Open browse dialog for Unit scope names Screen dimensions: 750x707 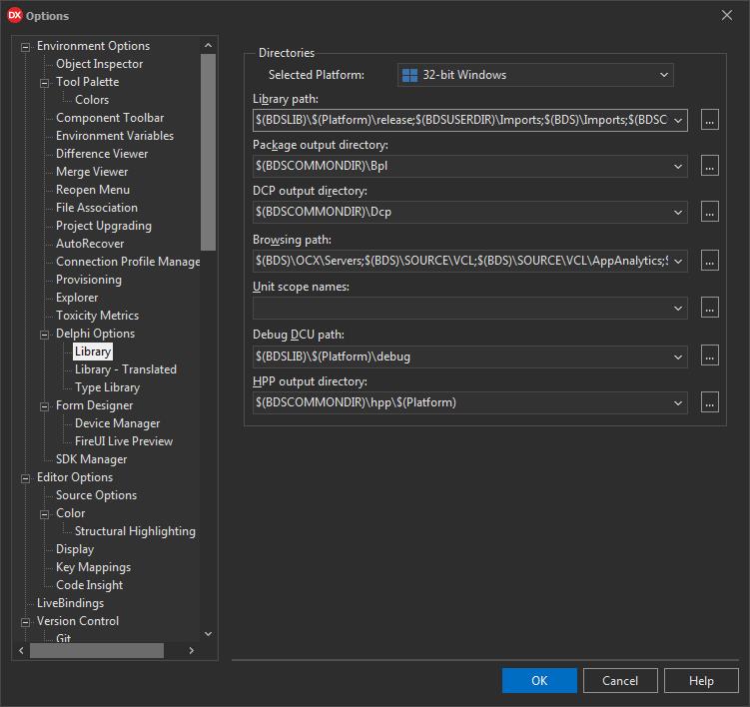pyautogui.click(x=709, y=308)
